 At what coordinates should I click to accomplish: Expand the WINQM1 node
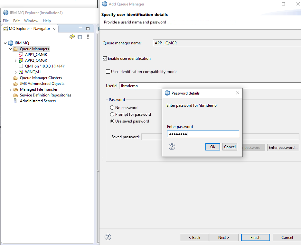tap(16, 72)
